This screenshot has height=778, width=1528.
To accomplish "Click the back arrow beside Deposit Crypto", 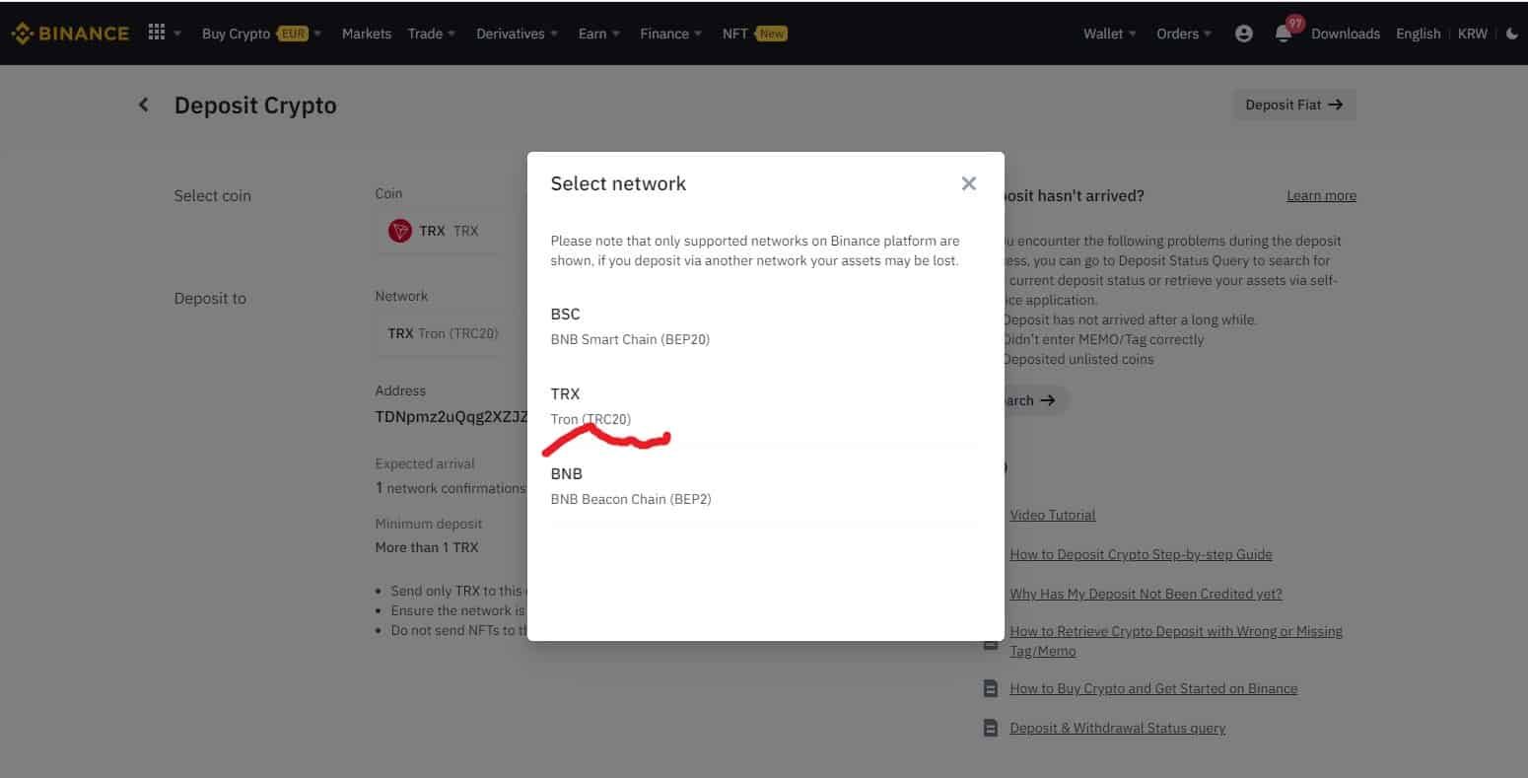I will click(144, 105).
